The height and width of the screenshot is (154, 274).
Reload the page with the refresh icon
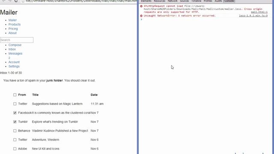(x=16, y=1)
